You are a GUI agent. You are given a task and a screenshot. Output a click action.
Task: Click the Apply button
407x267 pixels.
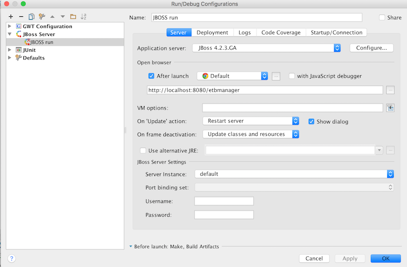tap(350, 258)
